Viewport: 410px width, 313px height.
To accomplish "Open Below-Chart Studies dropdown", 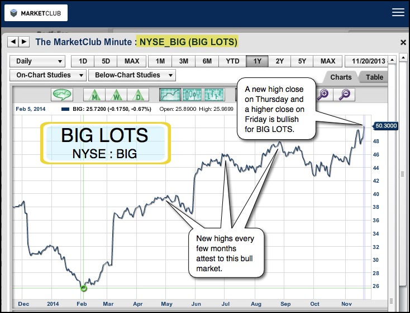I will click(x=132, y=75).
